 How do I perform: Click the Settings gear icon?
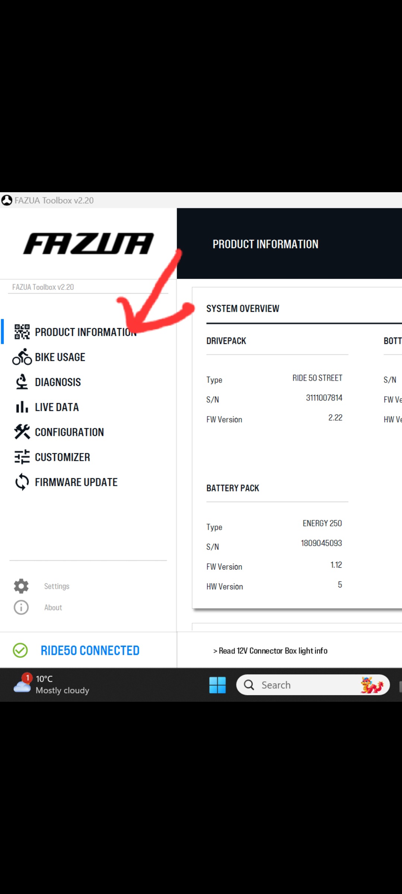pyautogui.click(x=21, y=586)
